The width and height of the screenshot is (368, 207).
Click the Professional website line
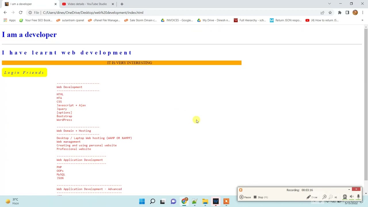74,149
